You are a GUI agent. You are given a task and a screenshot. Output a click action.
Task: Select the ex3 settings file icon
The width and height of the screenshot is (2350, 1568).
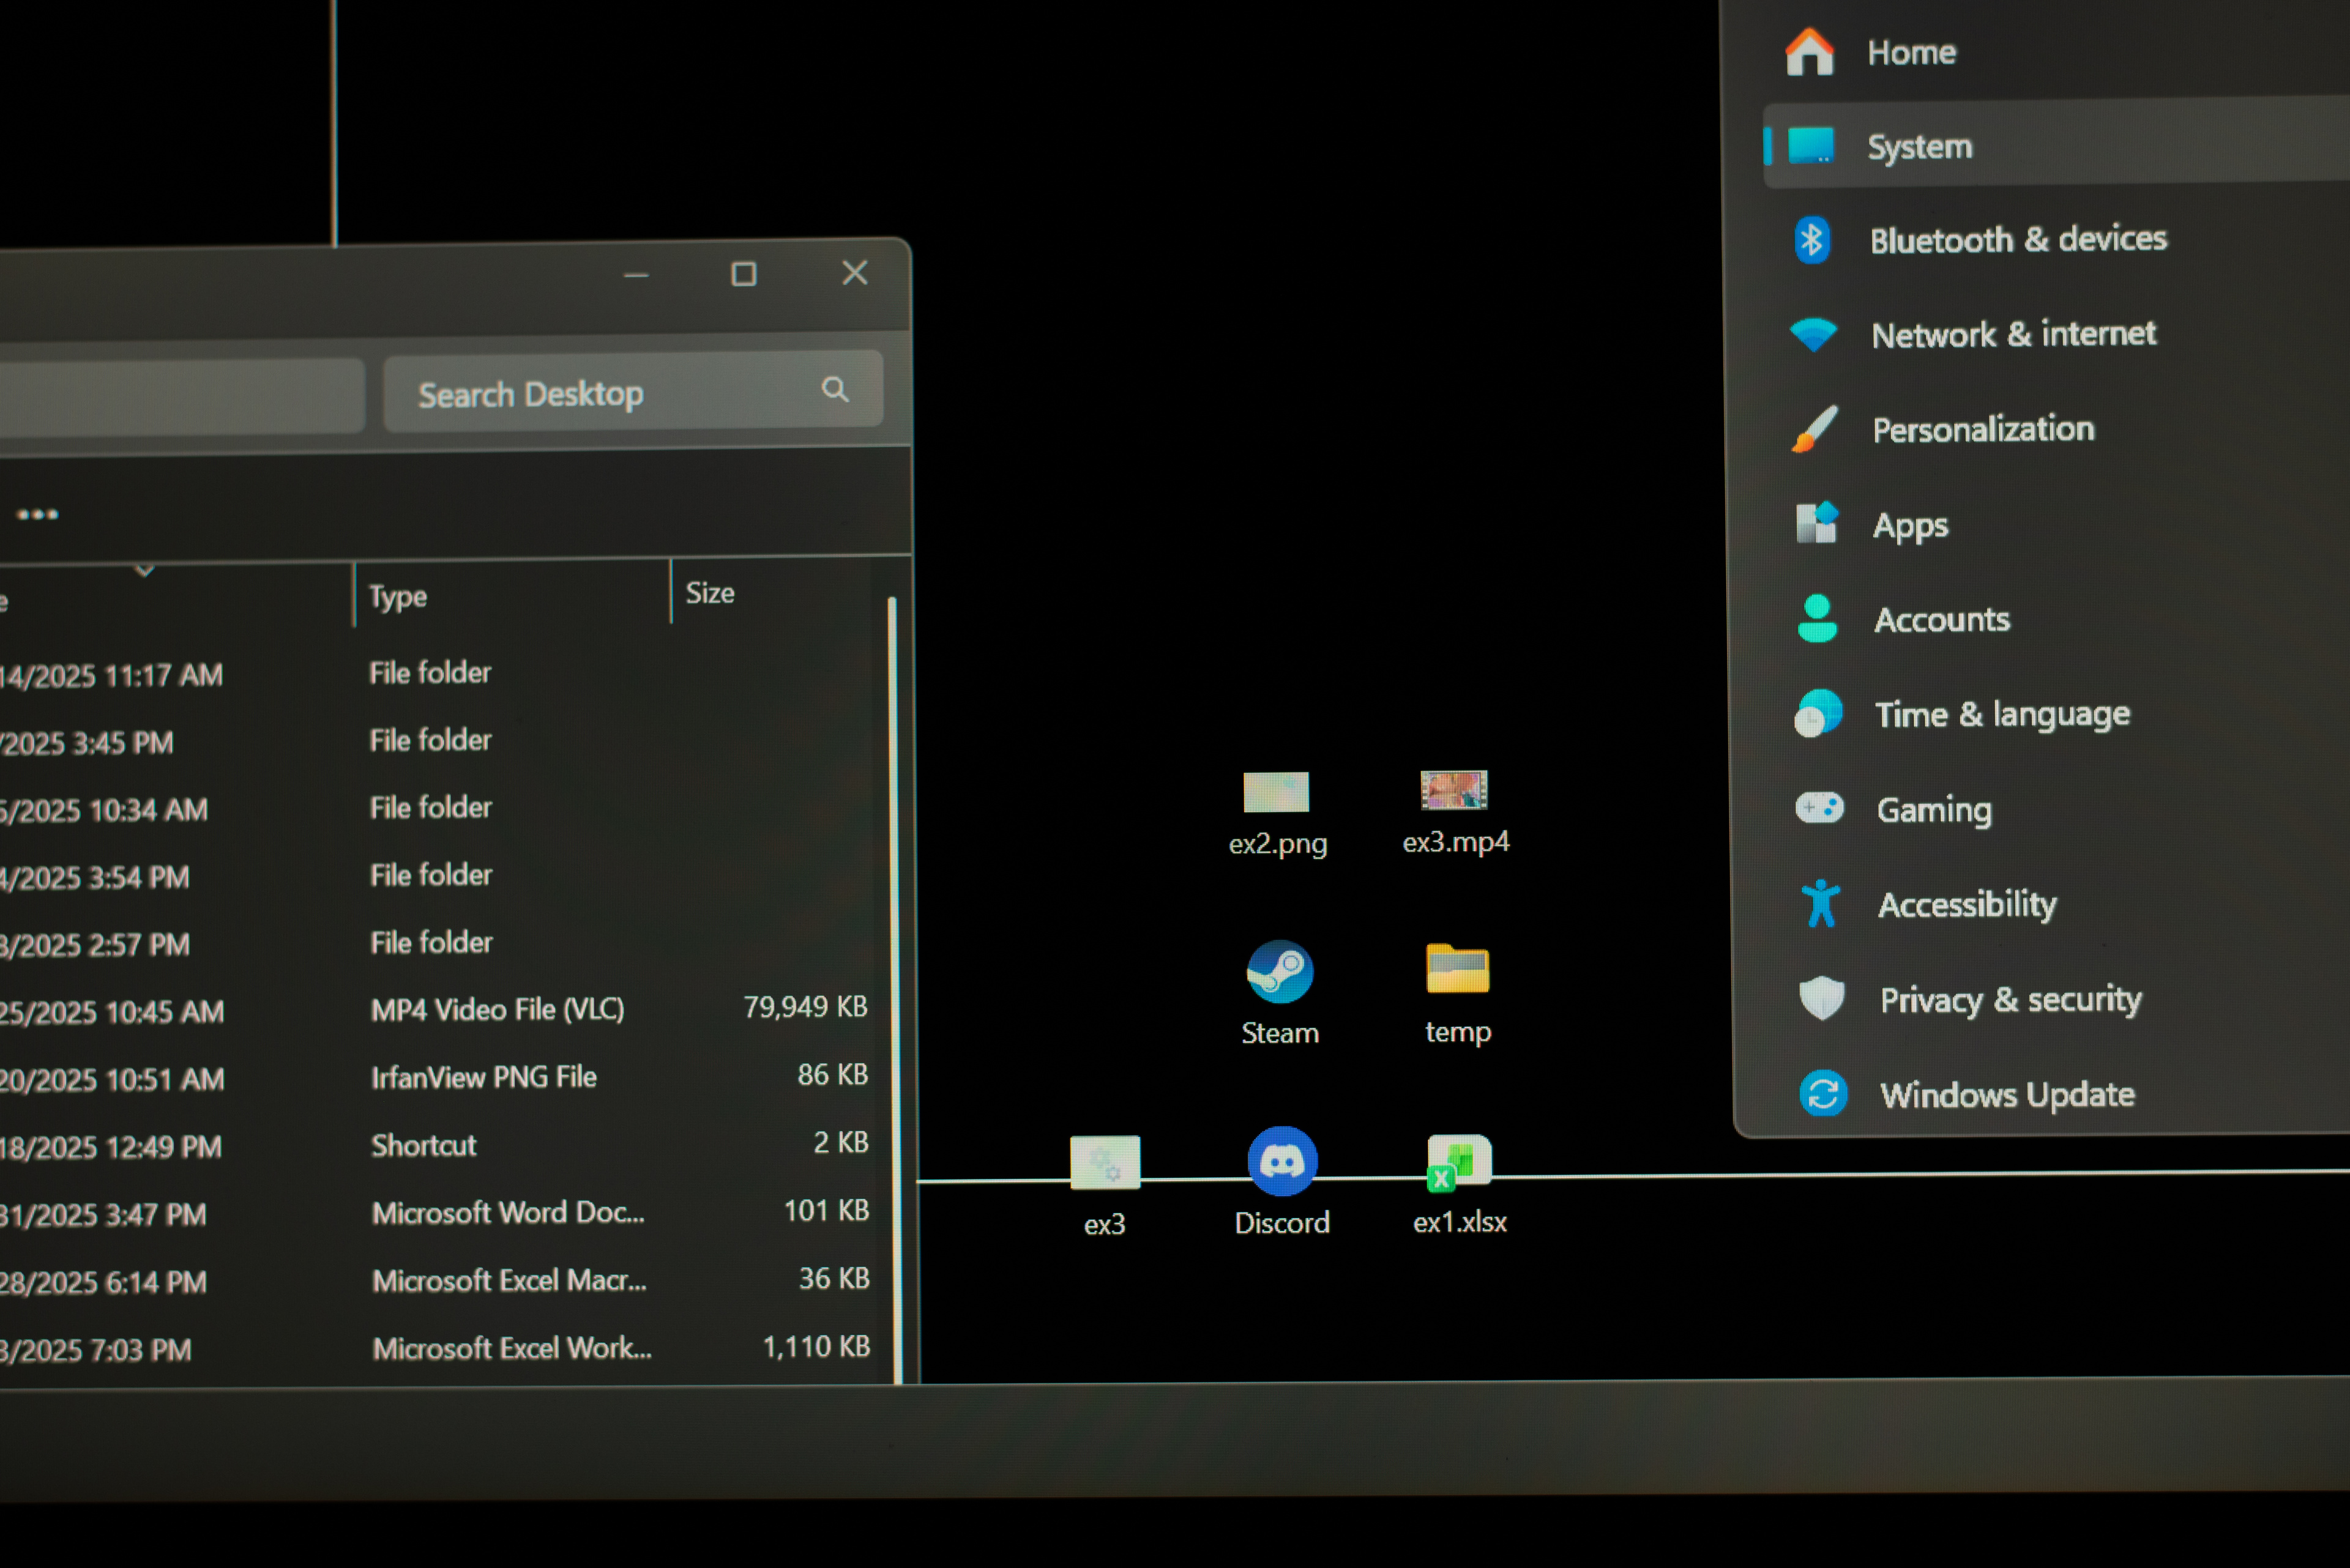click(x=1105, y=1164)
